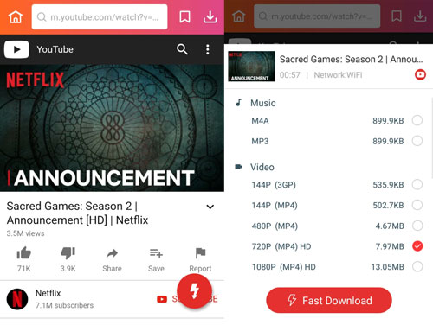Dislike the video with thumbs down
This screenshot has height=325, width=433.
tap(68, 253)
